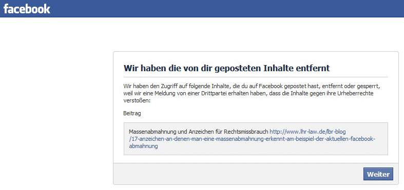This screenshot has width=404, height=190.
Task: Click the Weiter button
Action: pos(378,174)
